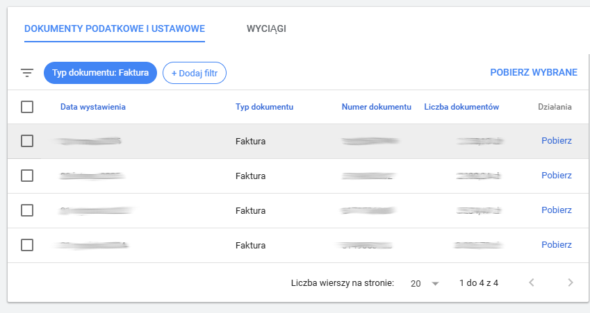Viewport: 590px width, 313px height.
Task: Download fourth row document via Pobierz
Action: pyautogui.click(x=557, y=244)
